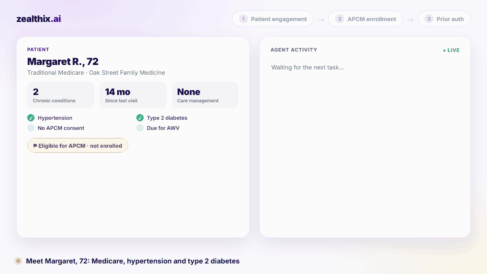Select the Patient engagement step
487x274 pixels.
[273, 19]
